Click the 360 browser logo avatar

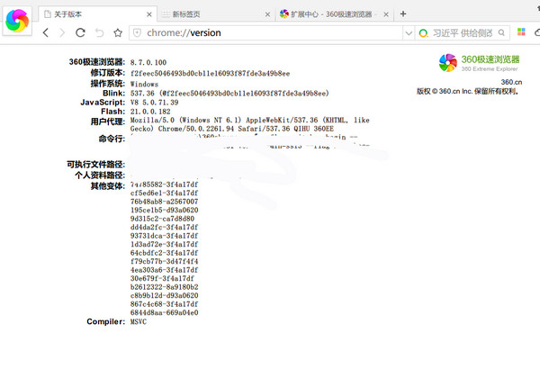point(17,21)
